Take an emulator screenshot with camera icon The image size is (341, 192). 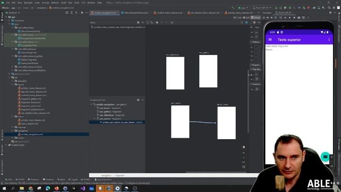(299, 18)
